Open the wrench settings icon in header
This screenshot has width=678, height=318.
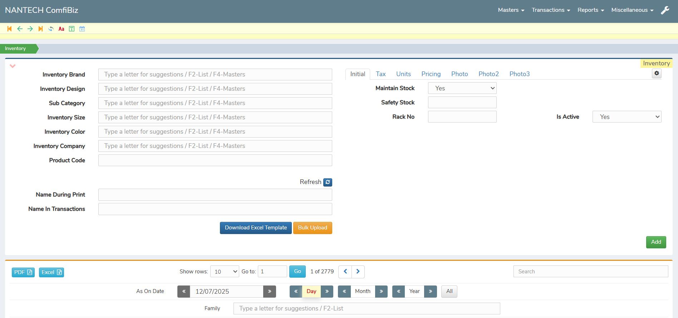665,10
